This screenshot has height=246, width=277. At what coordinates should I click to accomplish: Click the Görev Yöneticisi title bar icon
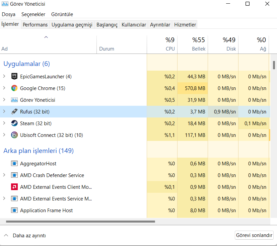[x=5, y=4]
